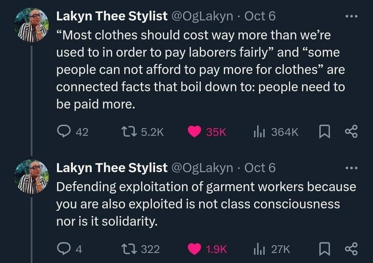The width and height of the screenshot is (373, 263).
Task: Open Lakyn Thee Stylist's avatar on first tweet
Action: [32, 25]
